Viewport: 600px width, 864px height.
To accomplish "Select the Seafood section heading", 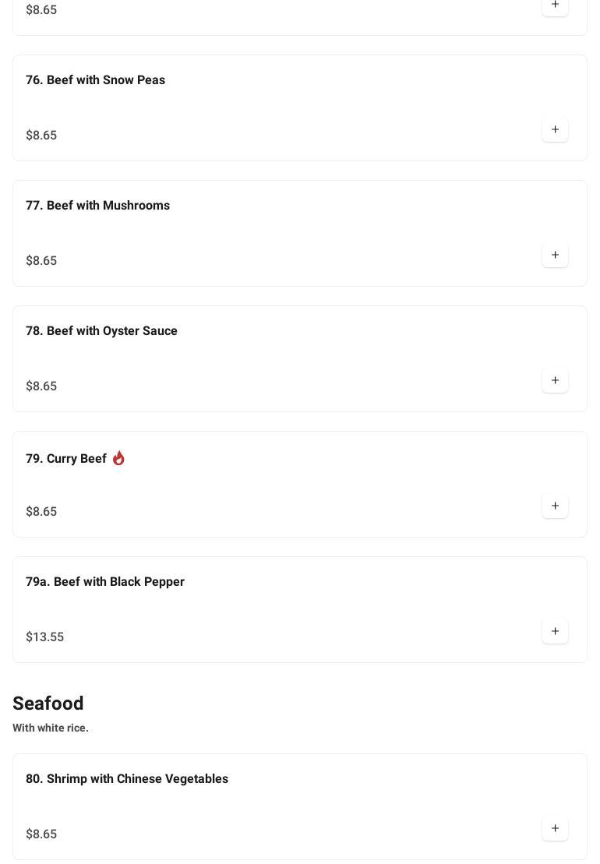I will (x=48, y=704).
